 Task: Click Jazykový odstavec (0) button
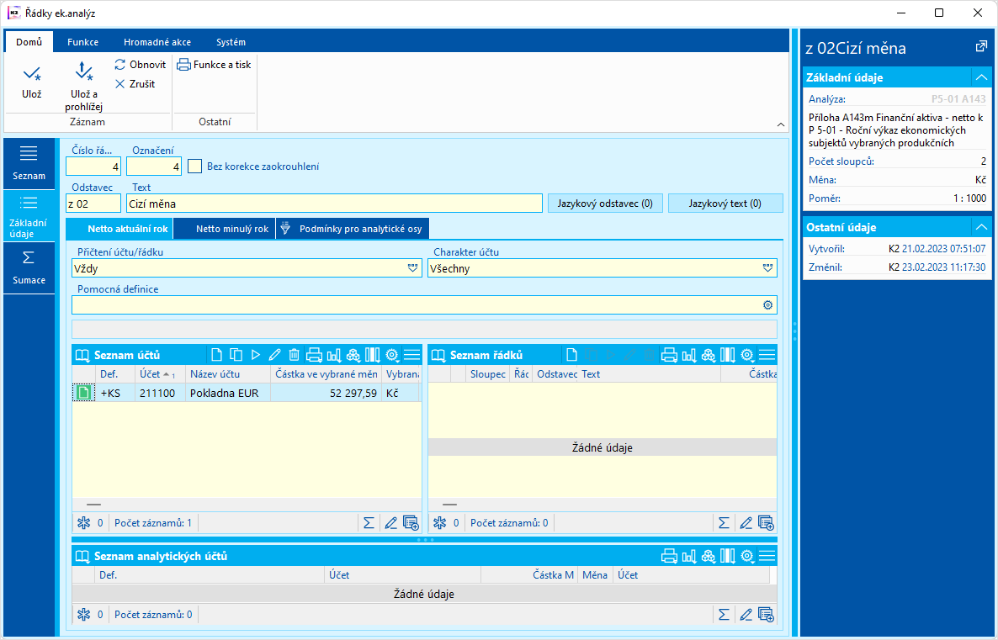tap(605, 204)
